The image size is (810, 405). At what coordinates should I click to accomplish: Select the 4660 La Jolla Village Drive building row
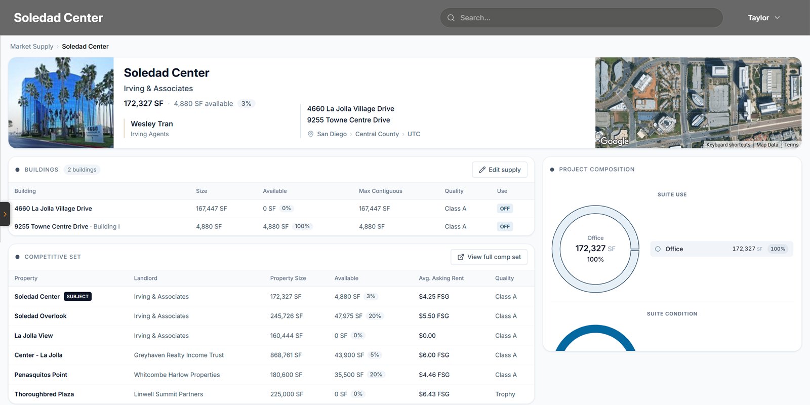pyautogui.click(x=271, y=209)
